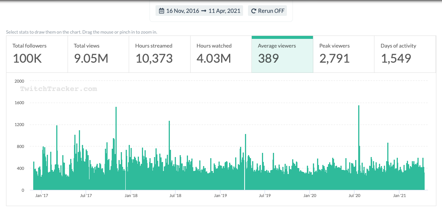
Task: Click the Jul '20 axis label
Action: point(354,196)
